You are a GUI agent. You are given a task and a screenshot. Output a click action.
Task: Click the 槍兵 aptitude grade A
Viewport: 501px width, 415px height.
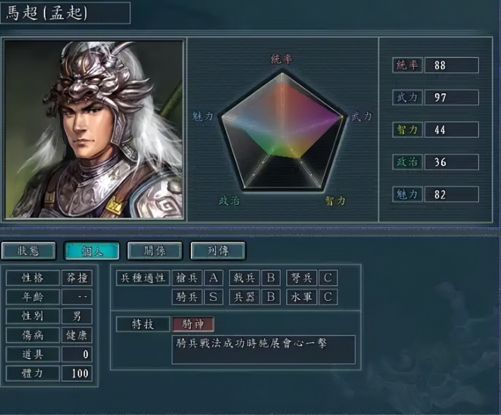coord(213,278)
